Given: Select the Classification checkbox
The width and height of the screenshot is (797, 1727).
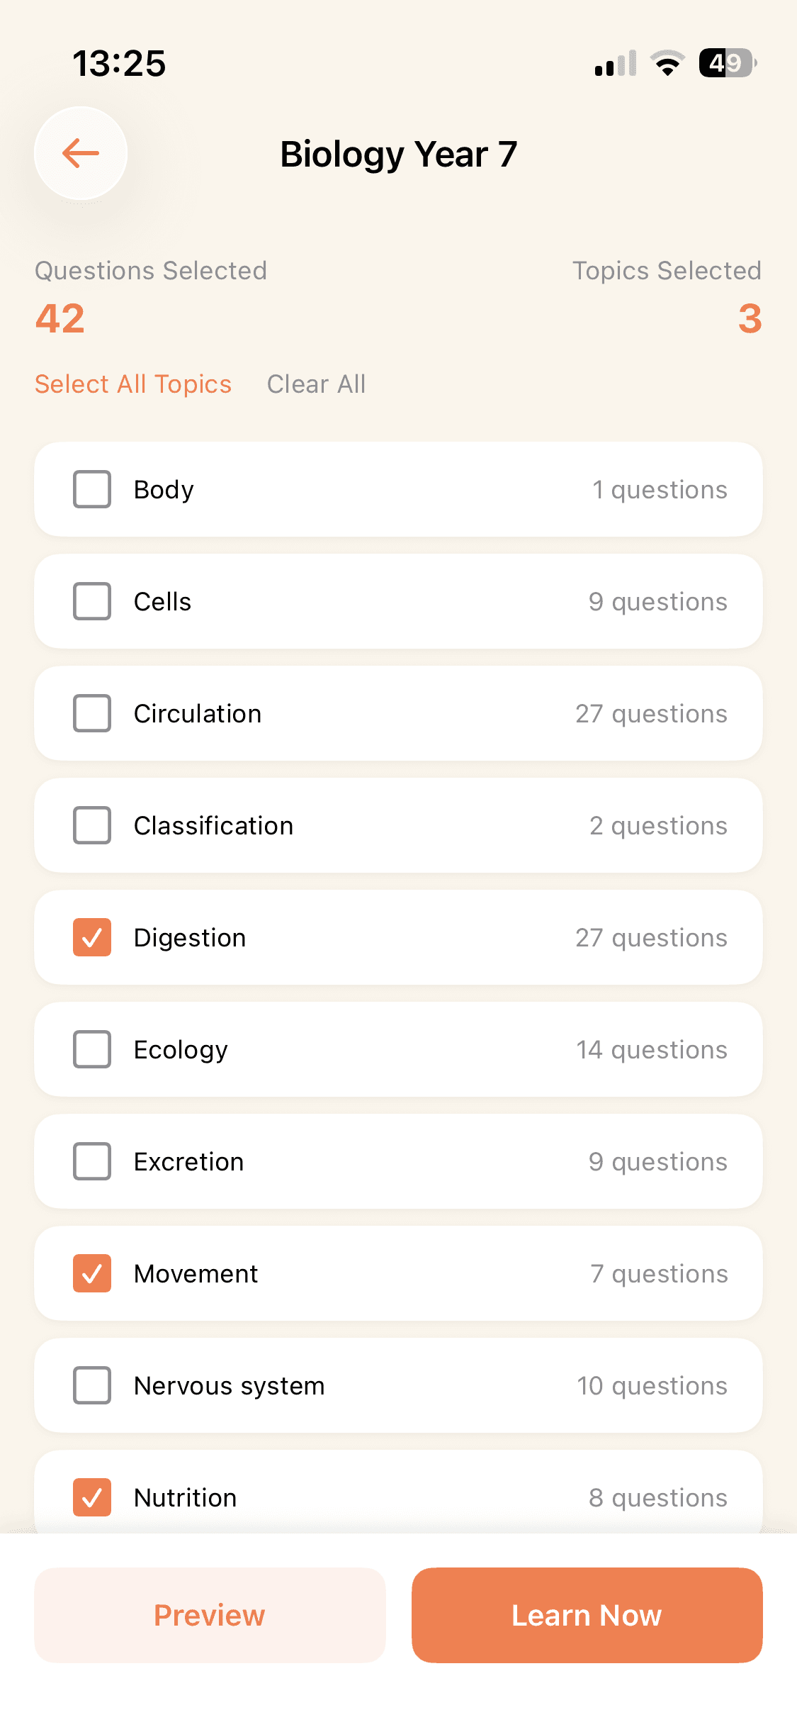Looking at the screenshot, I should click(92, 825).
